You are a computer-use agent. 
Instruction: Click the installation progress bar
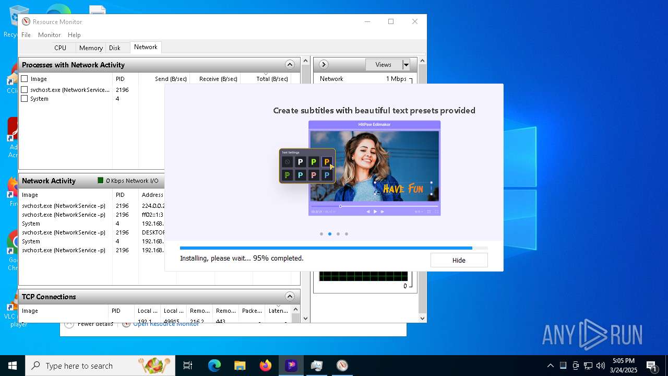click(333, 248)
